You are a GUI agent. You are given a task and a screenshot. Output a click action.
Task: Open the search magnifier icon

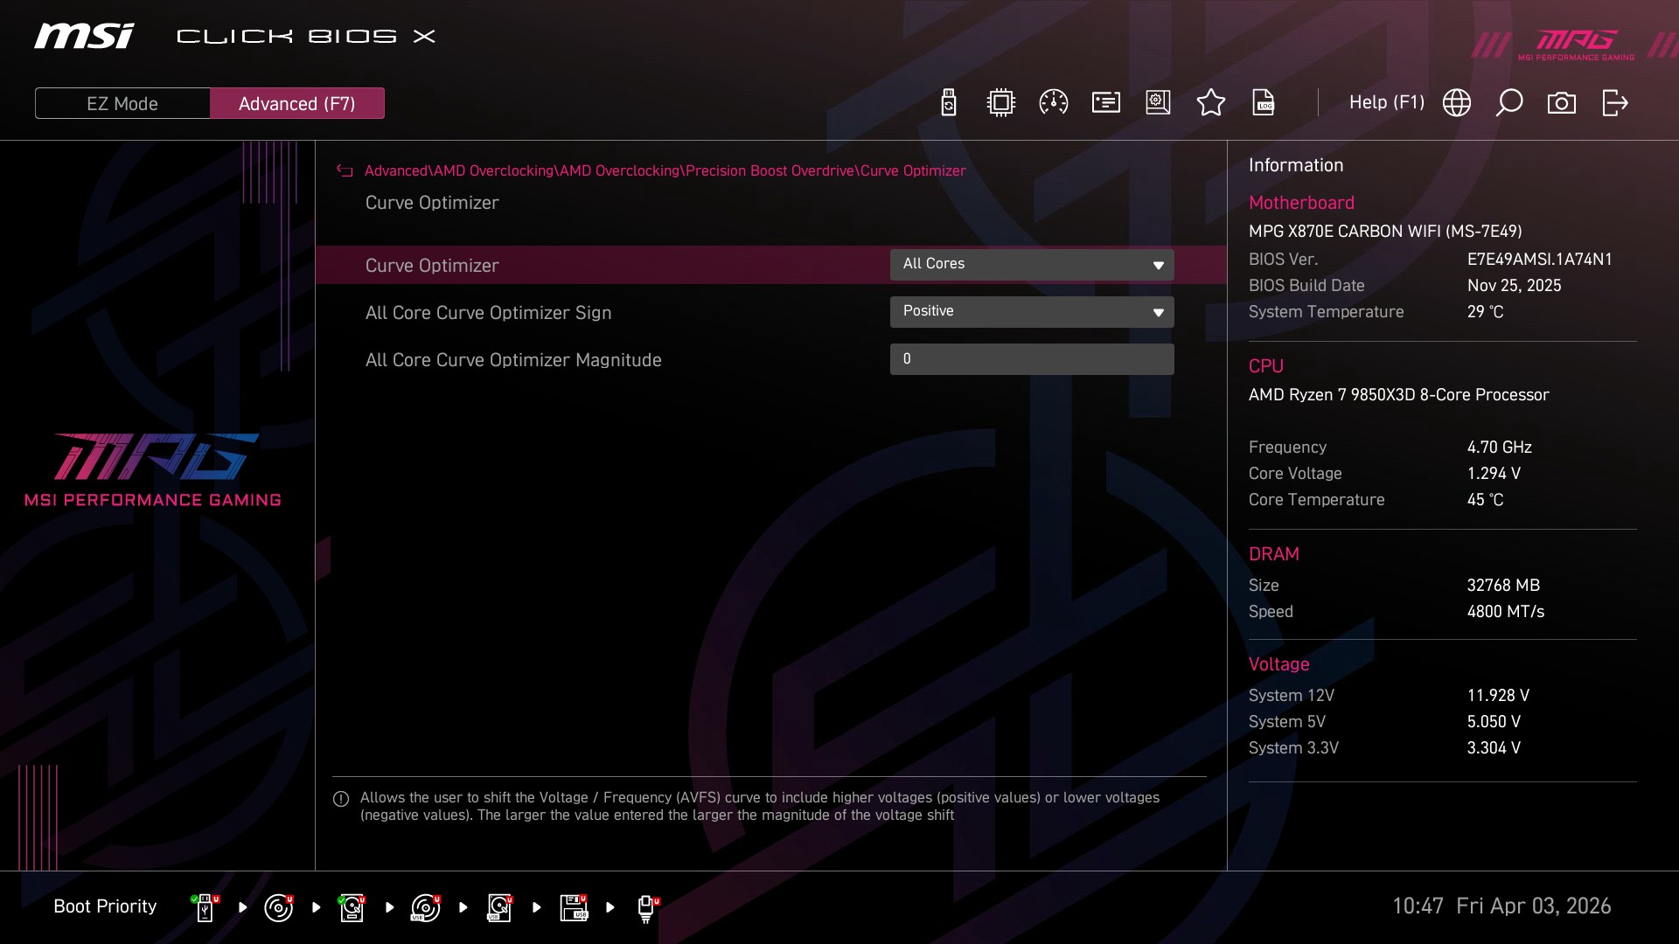click(1509, 102)
